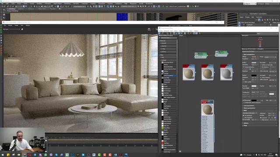Click the Checker map icon in browser list
The image size is (280, 157).
[x=162, y=73]
